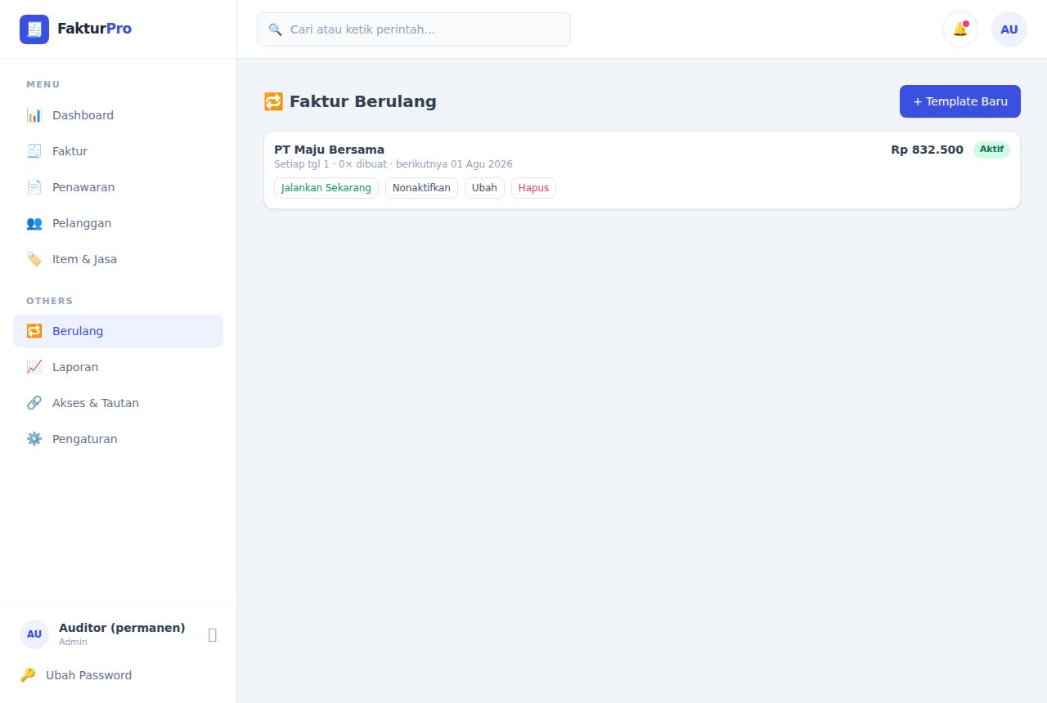Image resolution: width=1047 pixels, height=703 pixels.
Task: Open the Penawaran menu item
Action: tap(118, 187)
